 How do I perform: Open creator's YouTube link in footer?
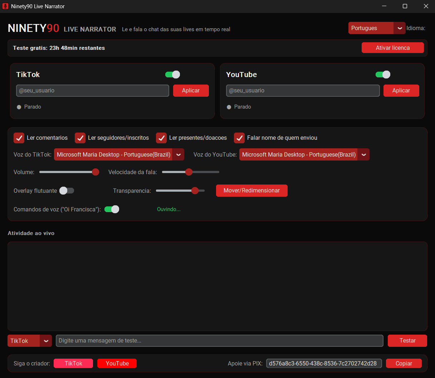117,363
